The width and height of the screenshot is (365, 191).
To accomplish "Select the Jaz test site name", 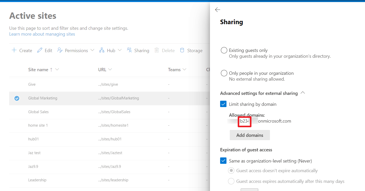I will pos(34,153).
